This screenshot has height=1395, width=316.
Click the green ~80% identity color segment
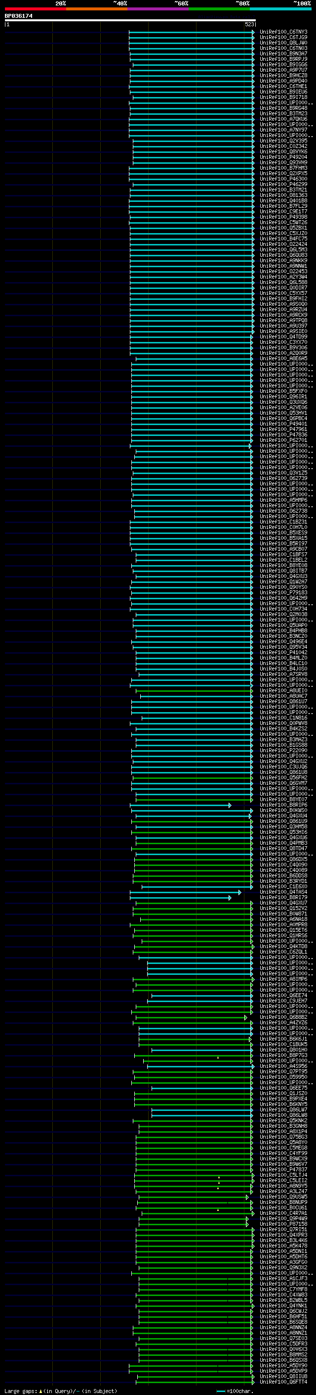[x=219, y=9]
